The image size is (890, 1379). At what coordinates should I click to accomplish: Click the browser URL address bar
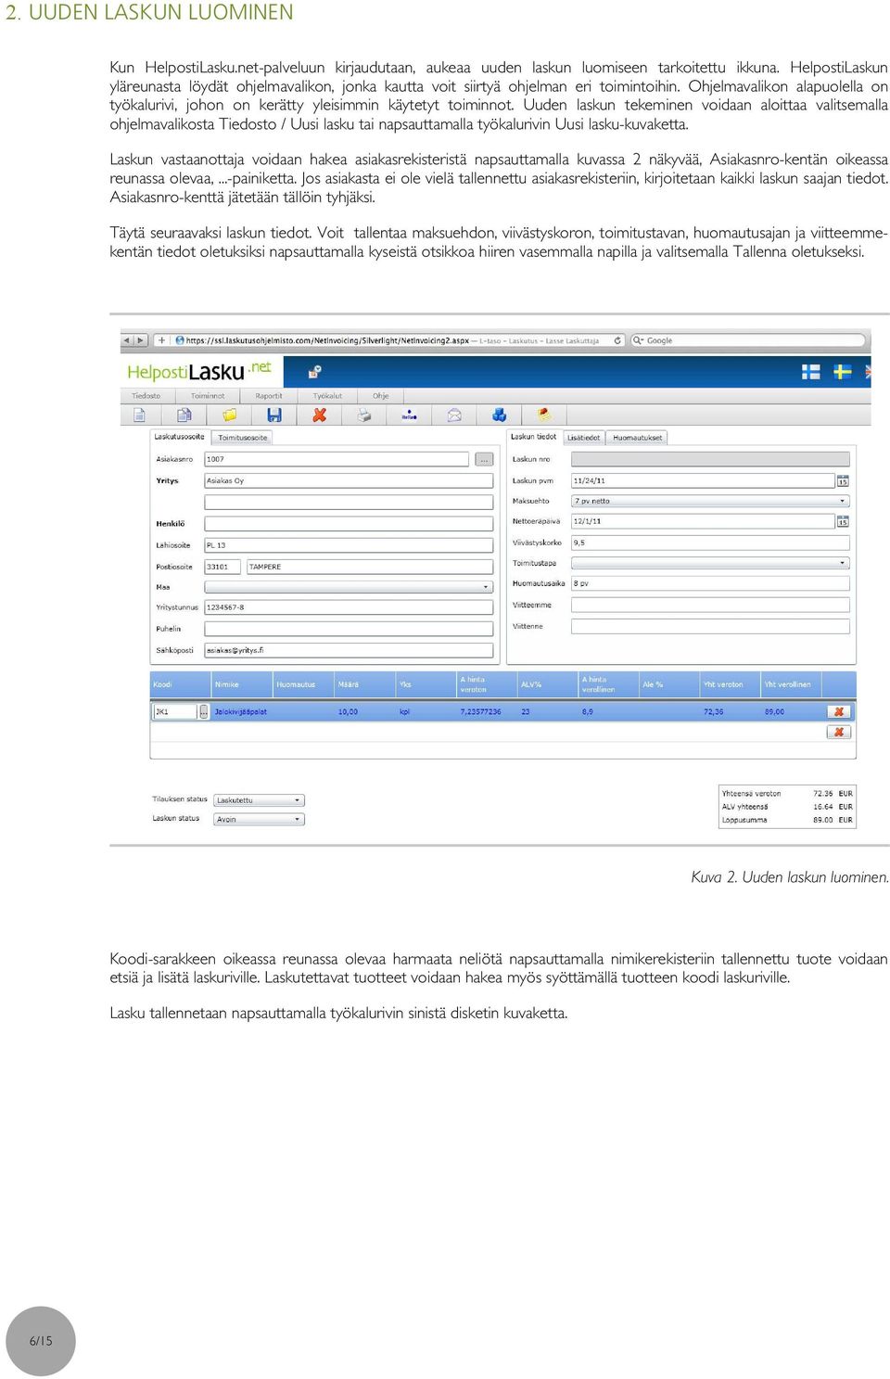[x=389, y=340]
